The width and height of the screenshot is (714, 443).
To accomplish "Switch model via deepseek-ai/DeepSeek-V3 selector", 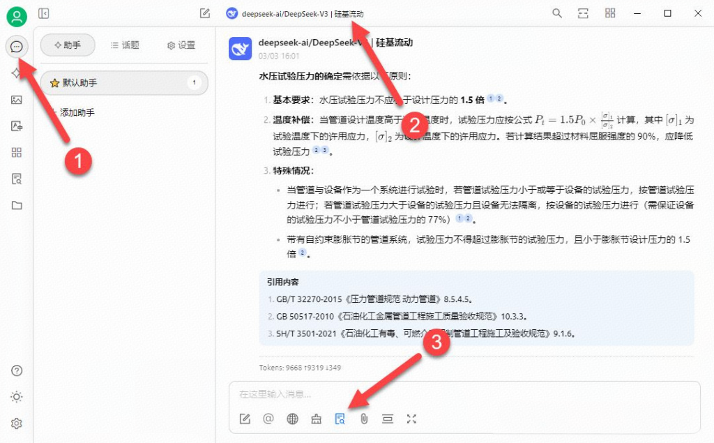I will click(295, 14).
